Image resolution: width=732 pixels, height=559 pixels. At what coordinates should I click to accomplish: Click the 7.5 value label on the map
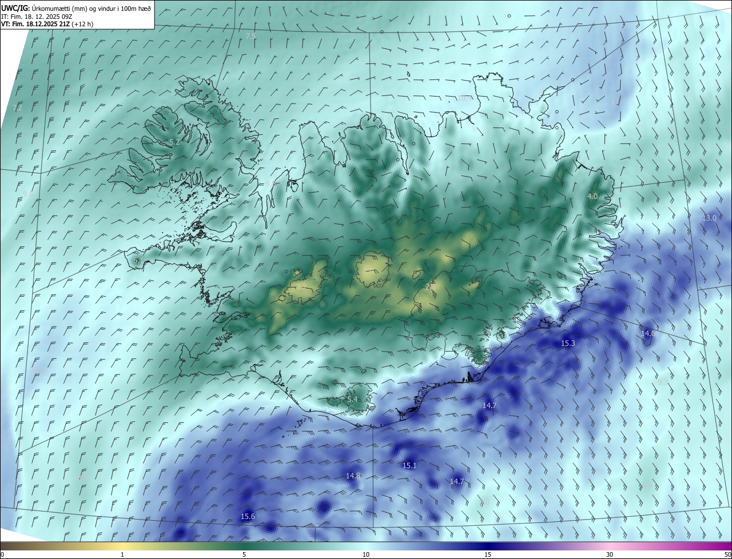[251, 36]
